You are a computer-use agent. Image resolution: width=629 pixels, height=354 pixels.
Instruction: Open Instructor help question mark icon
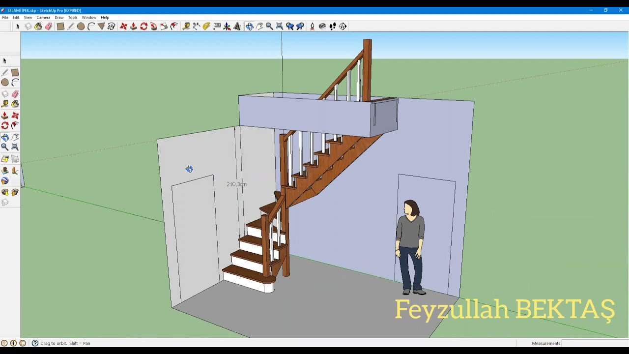pos(35,343)
